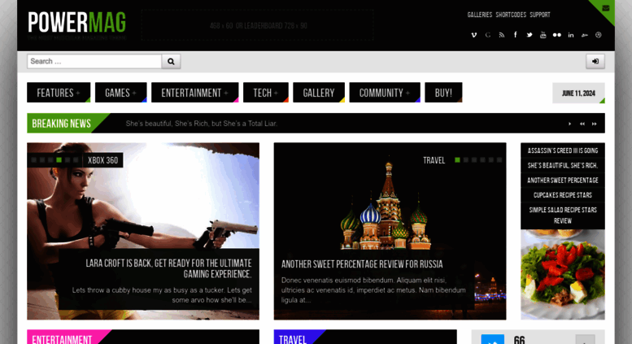Open Galleries link in top header
Viewport: 632px width, 344px height.
point(480,15)
